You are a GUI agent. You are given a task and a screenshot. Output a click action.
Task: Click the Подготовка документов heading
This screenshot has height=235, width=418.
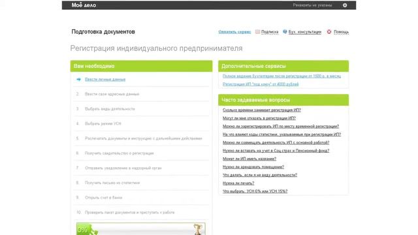(103, 32)
